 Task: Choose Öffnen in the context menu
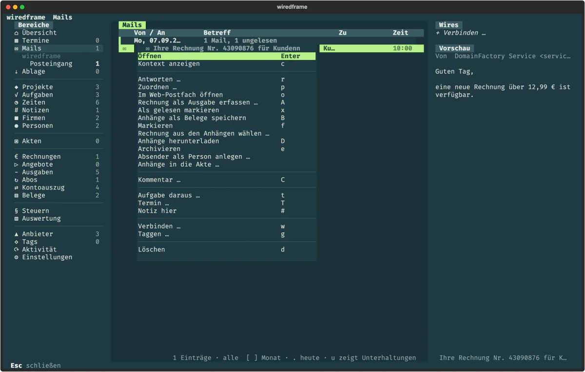click(x=227, y=56)
